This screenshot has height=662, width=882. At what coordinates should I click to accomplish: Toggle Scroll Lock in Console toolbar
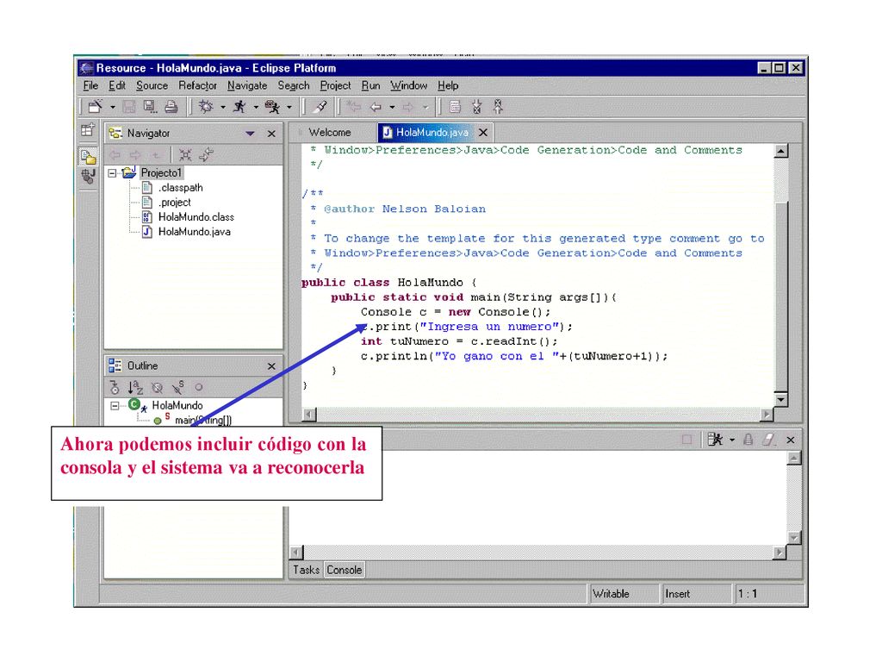(x=748, y=440)
